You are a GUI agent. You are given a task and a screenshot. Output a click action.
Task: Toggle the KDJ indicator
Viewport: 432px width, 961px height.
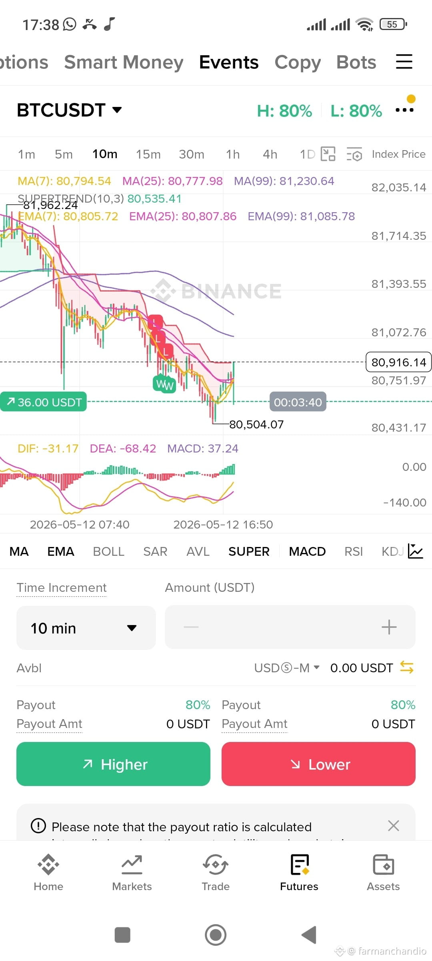coord(392,551)
